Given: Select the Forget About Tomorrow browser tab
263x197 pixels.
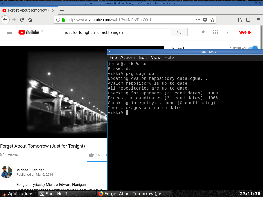Looking at the screenshot, I should pyautogui.click(x=29, y=10).
